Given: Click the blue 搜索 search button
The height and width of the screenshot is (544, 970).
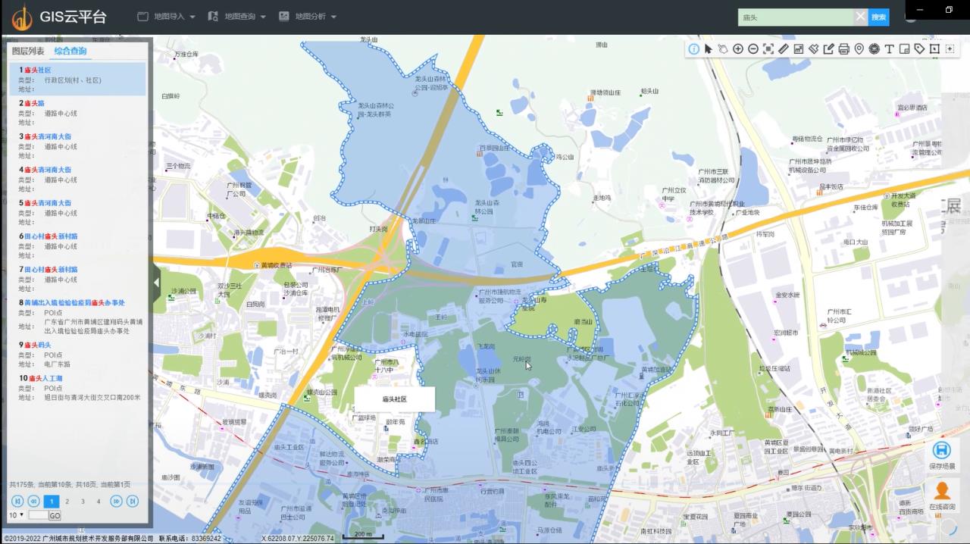Looking at the screenshot, I should pos(878,17).
